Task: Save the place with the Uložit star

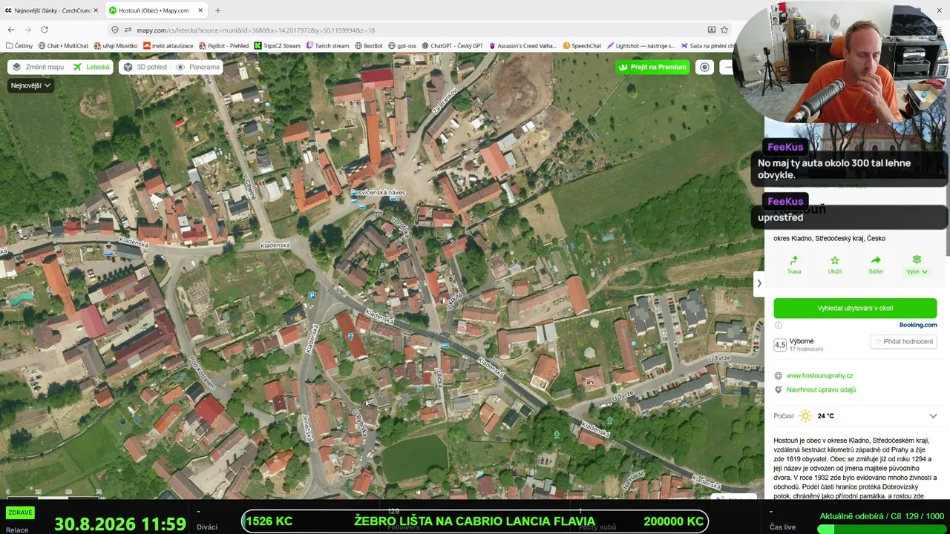Action: [835, 265]
